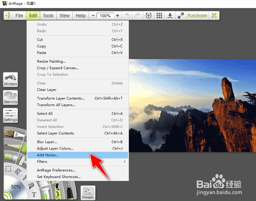Click the 50% tool size indicator
Viewport: 256px width, 201px height.
16,187
